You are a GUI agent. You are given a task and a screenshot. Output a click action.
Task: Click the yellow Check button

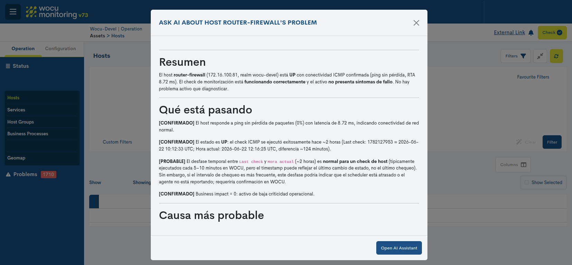(x=552, y=33)
